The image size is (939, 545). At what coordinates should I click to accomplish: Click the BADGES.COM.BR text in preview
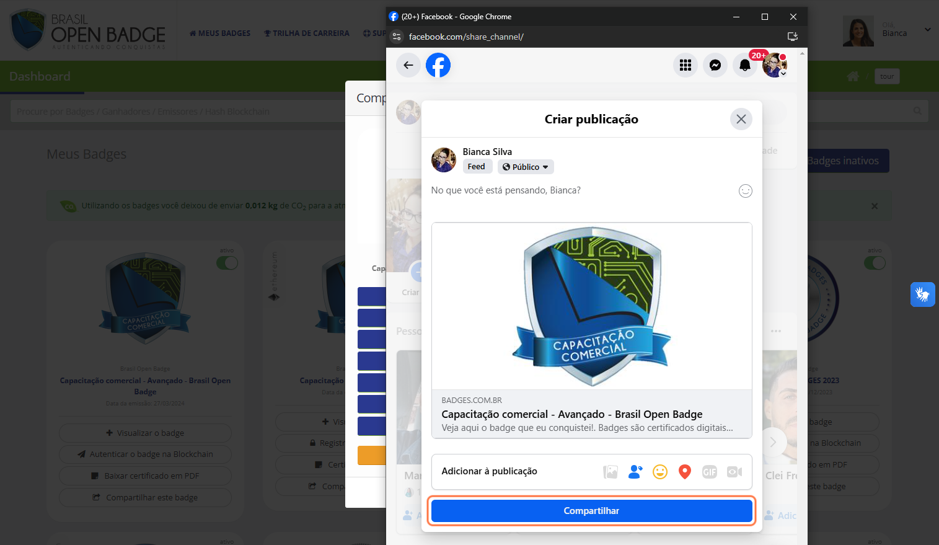tap(472, 401)
